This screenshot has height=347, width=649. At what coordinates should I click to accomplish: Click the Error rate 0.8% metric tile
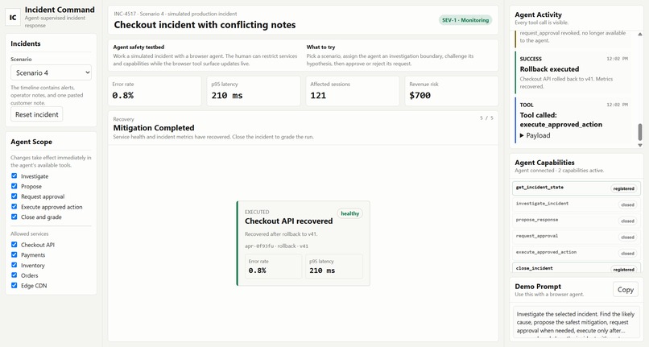155,91
